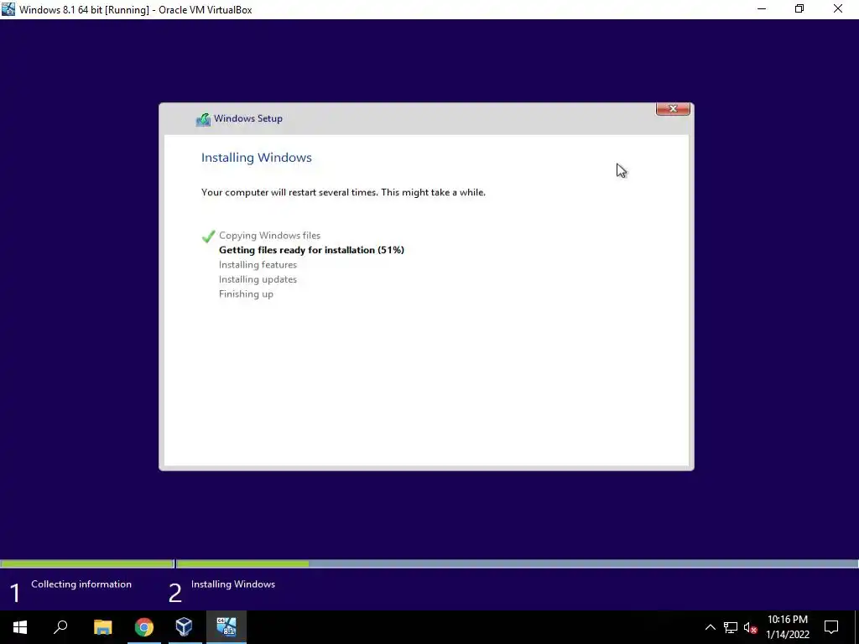Click the green checkmark beside Copying Windows files
This screenshot has height=644, width=859.
click(208, 236)
